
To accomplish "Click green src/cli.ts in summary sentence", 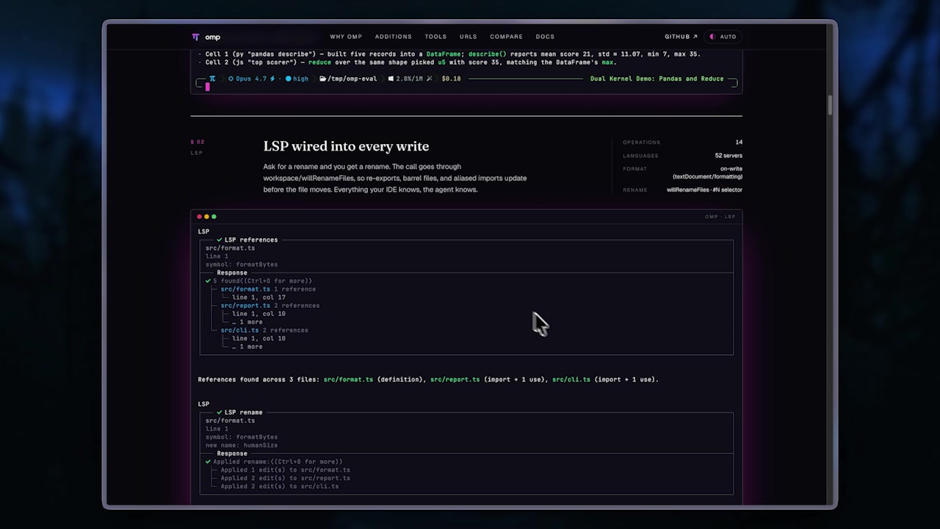I will [x=571, y=380].
